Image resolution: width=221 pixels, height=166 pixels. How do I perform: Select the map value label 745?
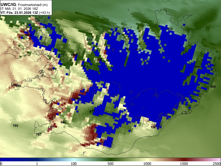click(170, 29)
